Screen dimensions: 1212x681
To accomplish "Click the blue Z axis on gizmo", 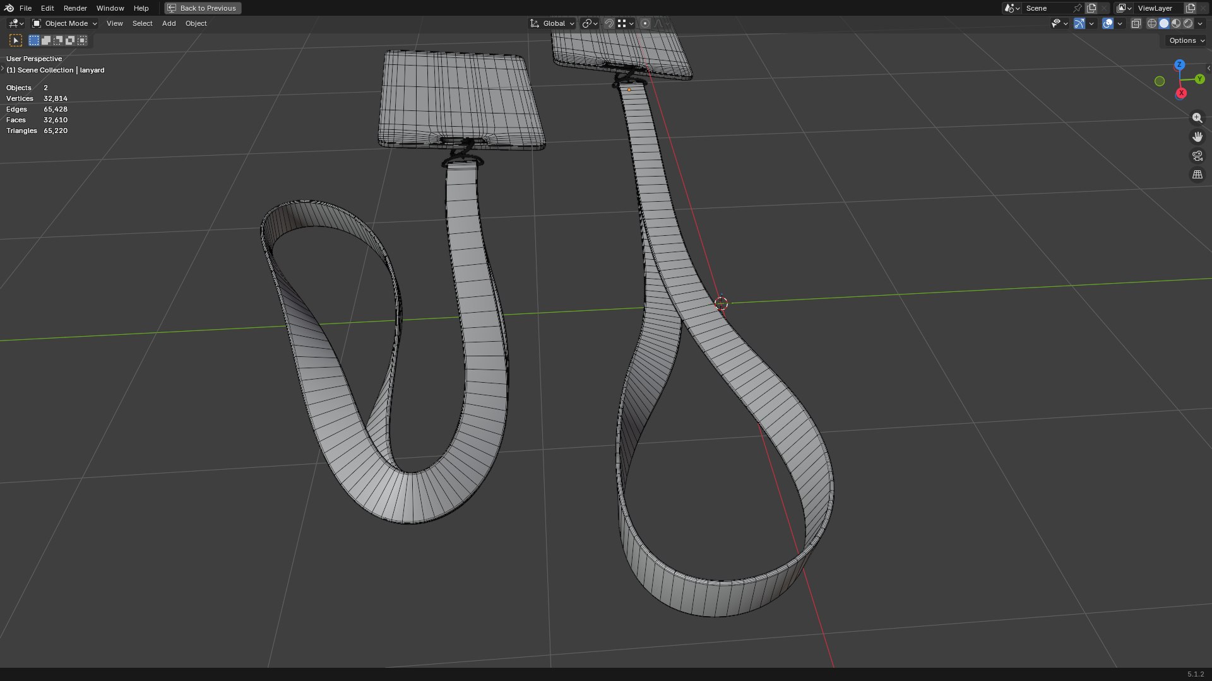I will coord(1179,65).
